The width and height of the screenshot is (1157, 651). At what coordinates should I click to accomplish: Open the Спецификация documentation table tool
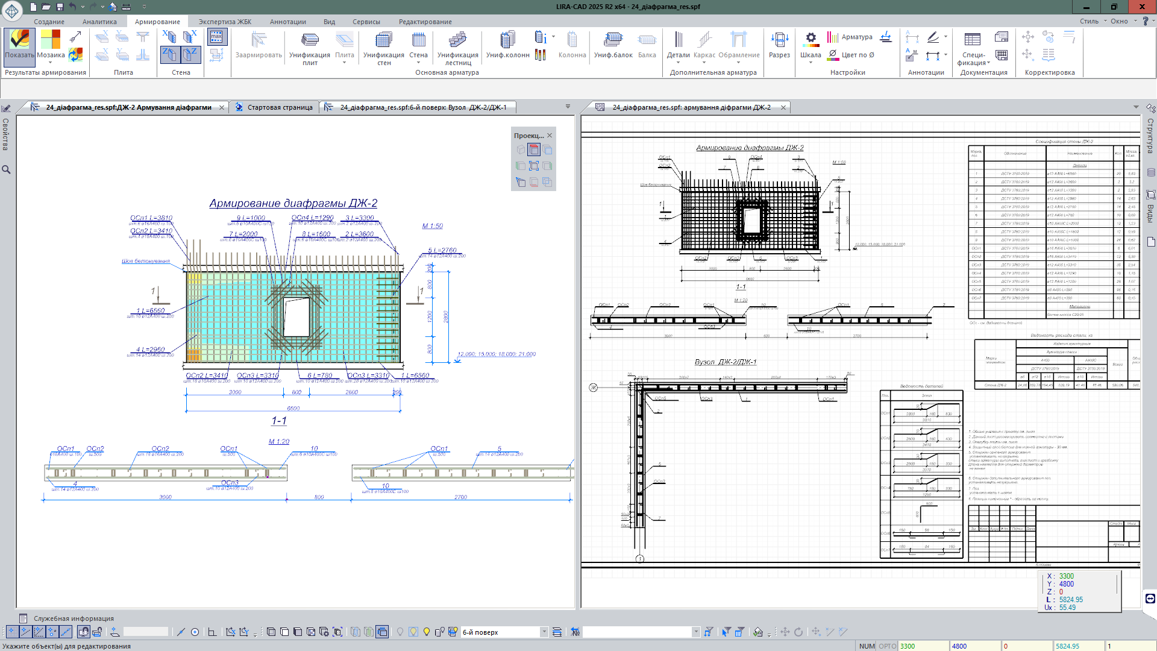click(973, 47)
